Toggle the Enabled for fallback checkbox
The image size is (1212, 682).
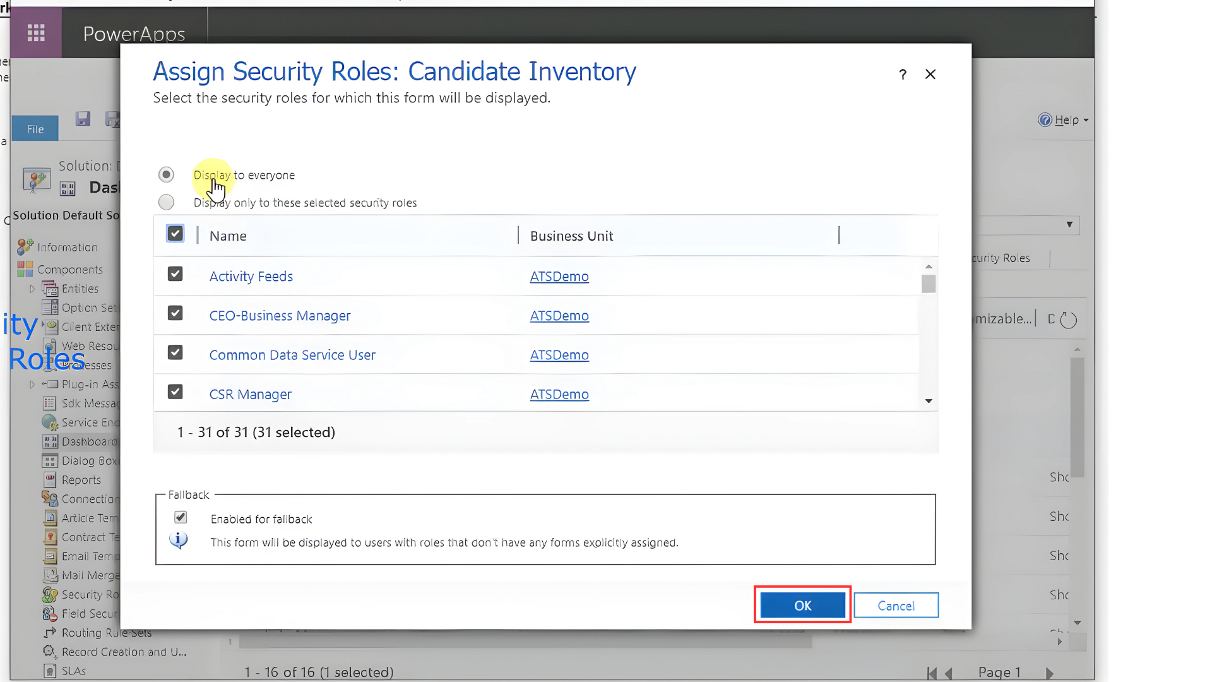click(x=181, y=517)
